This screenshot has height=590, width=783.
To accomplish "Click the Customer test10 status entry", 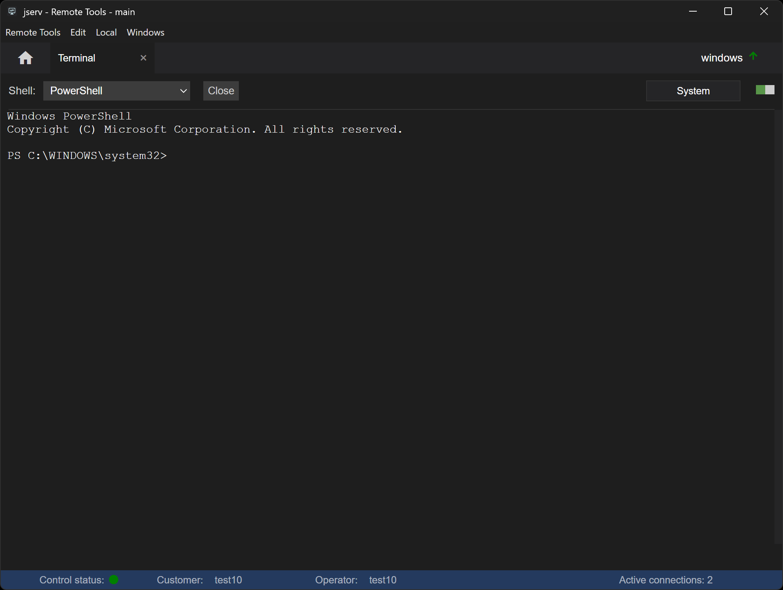I will pyautogui.click(x=199, y=580).
